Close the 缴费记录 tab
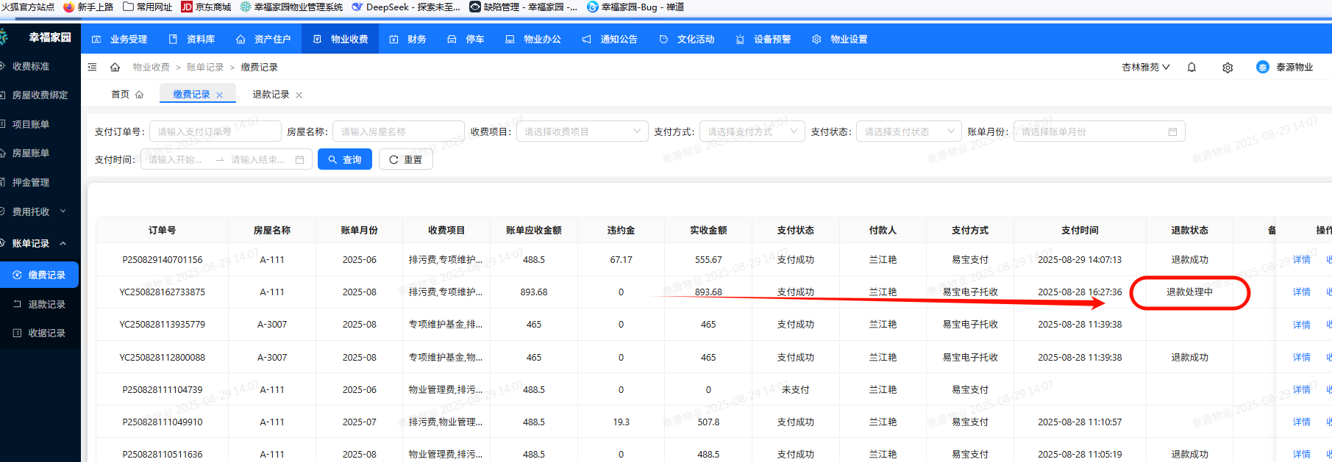The height and width of the screenshot is (462, 1332). click(219, 95)
